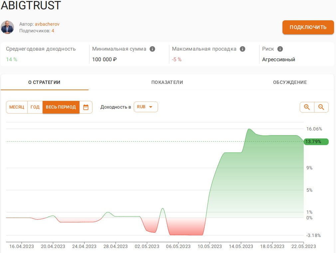Open author avatar photo

(7, 27)
